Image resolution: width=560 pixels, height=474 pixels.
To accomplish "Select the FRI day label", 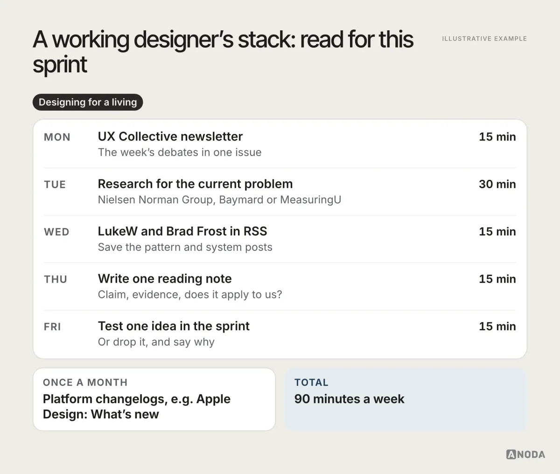I will coord(52,327).
